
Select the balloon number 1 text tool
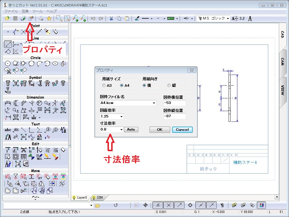tap(47, 130)
